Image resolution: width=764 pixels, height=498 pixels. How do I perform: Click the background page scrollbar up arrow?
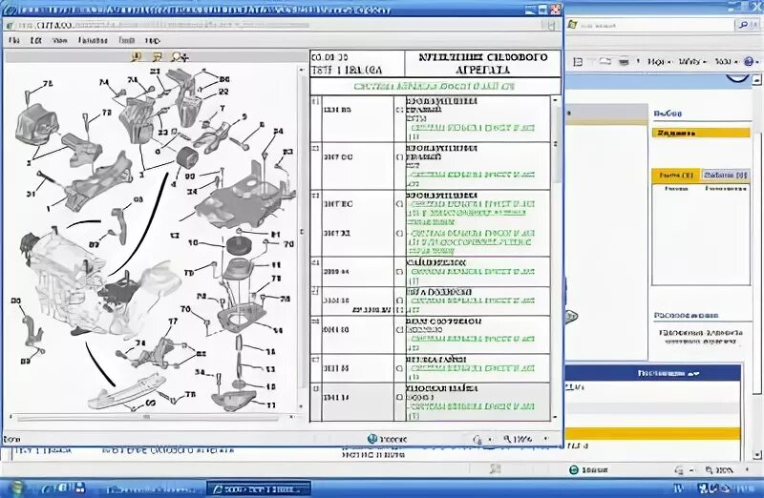coord(756,79)
